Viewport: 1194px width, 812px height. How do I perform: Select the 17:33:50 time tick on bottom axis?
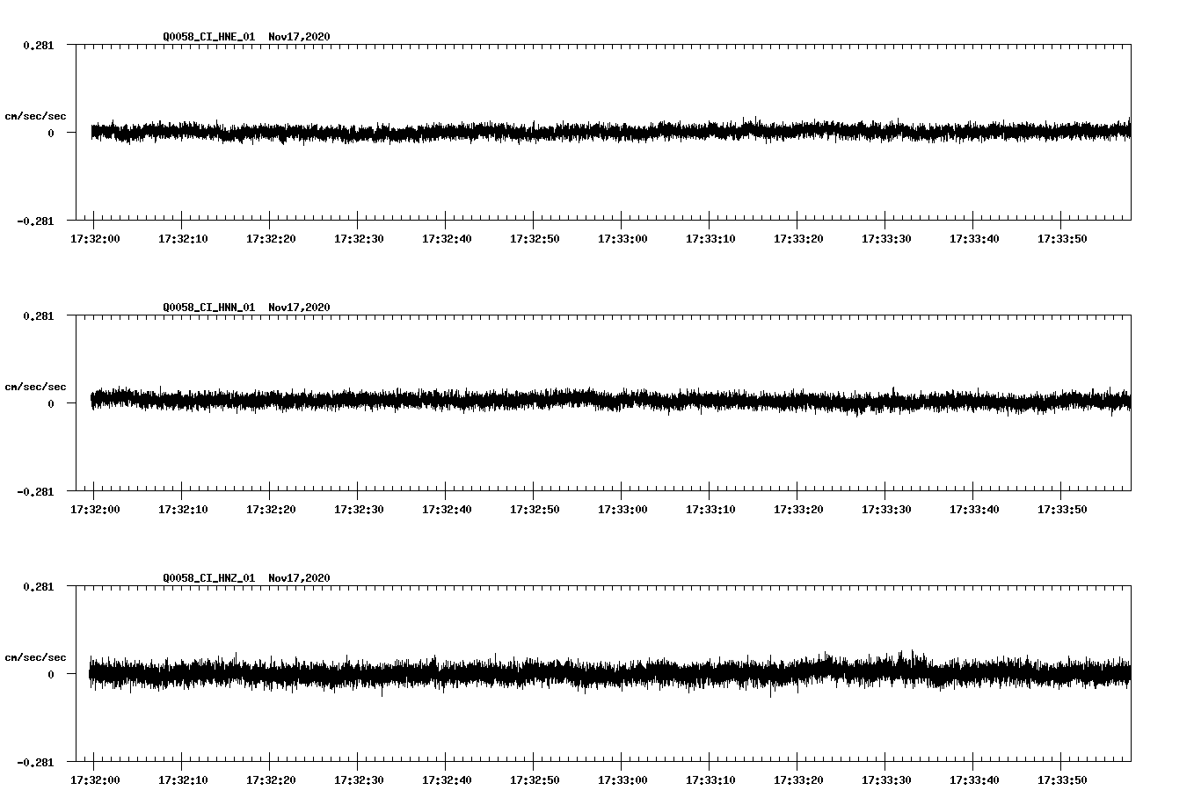[1063, 779]
